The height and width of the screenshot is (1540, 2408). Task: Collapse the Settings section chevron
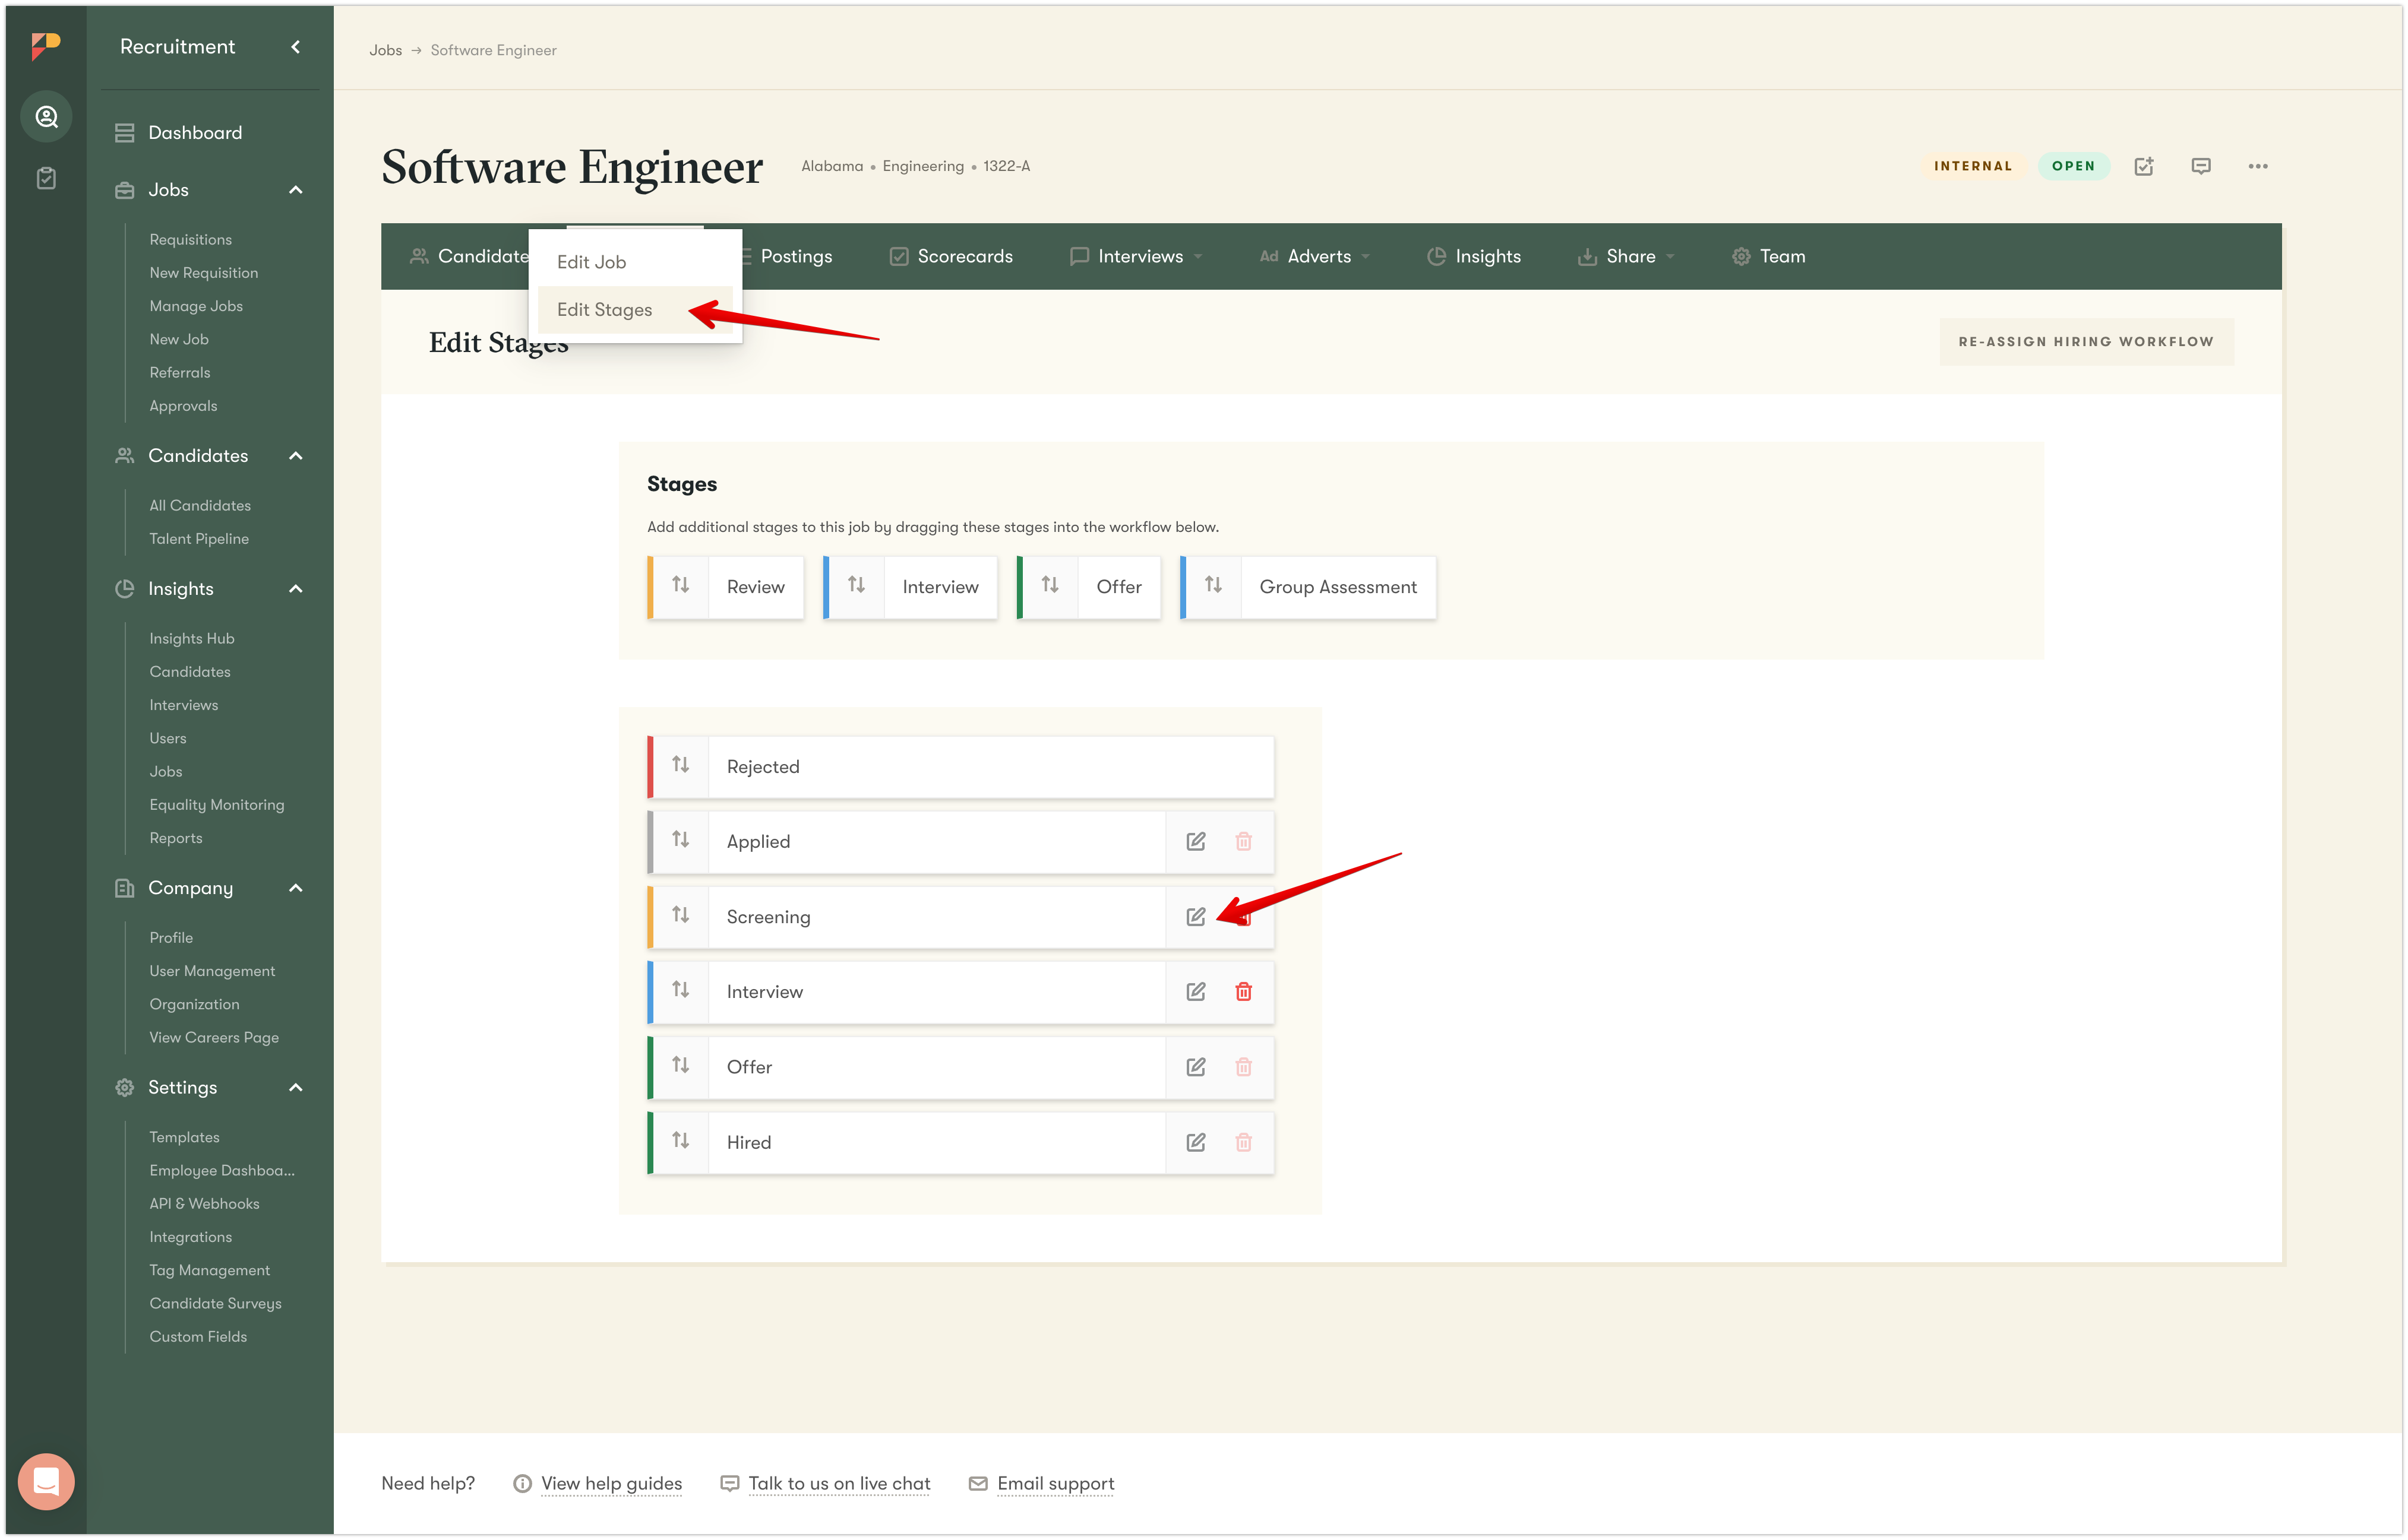click(x=295, y=1088)
